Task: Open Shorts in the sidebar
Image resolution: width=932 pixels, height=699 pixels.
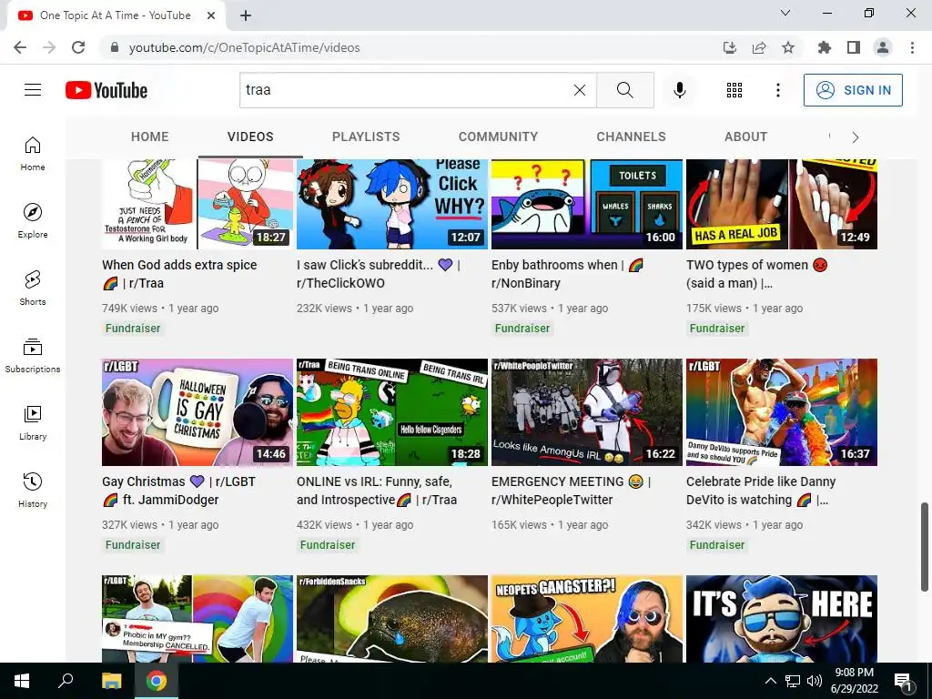Action: pyautogui.click(x=33, y=289)
